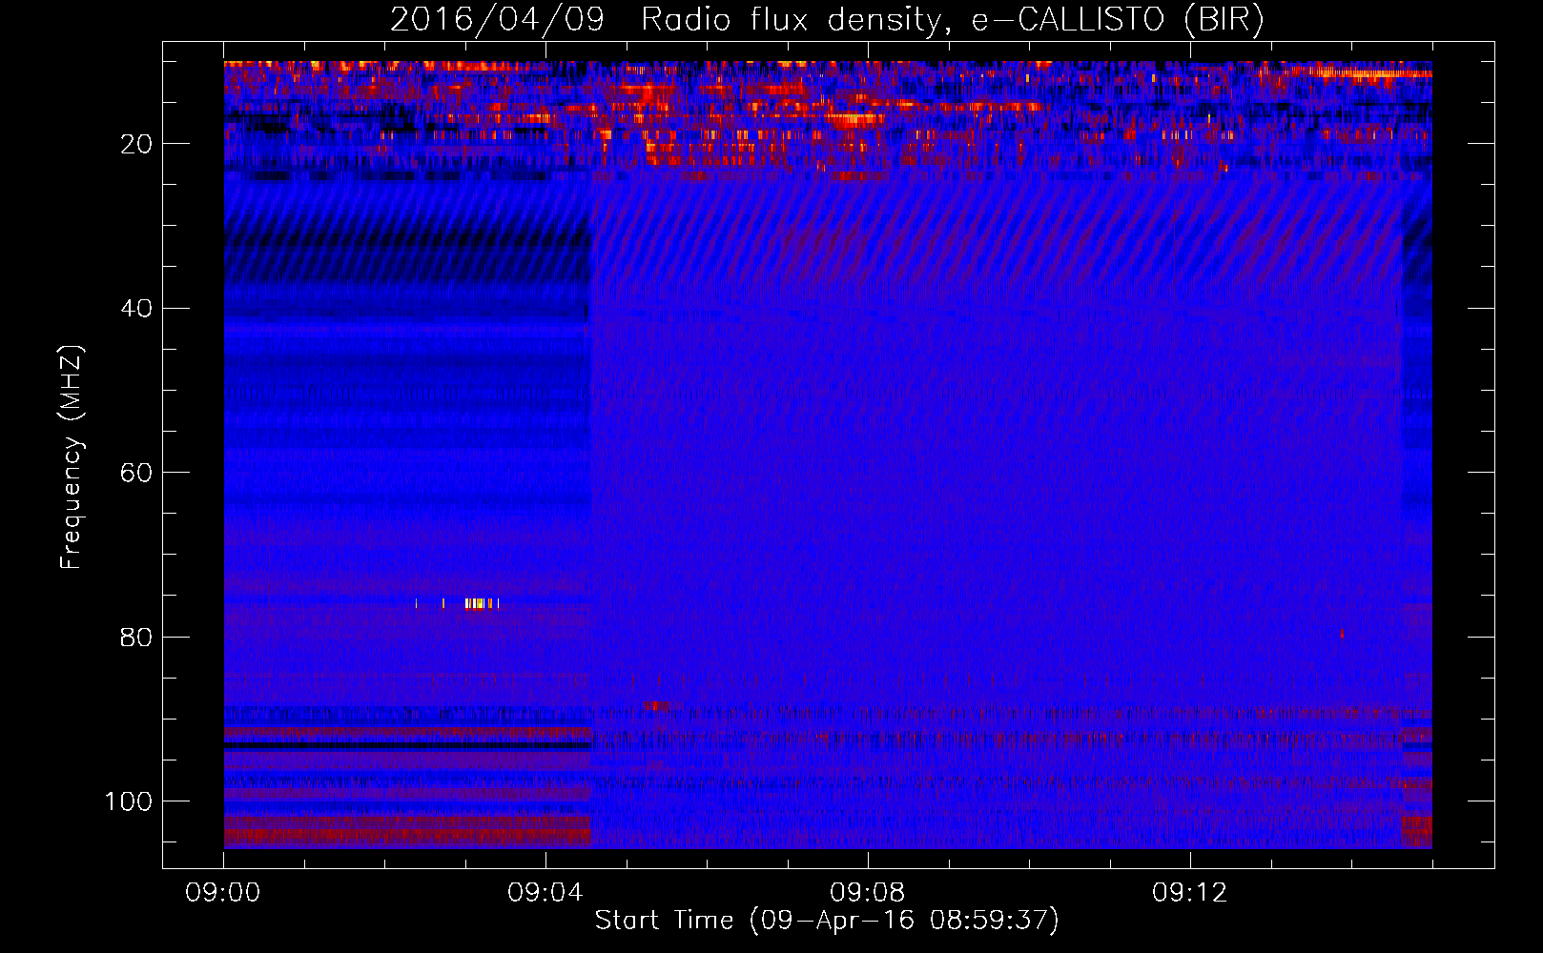
Task: Click the "80" frequency tick label
Action: click(x=137, y=637)
